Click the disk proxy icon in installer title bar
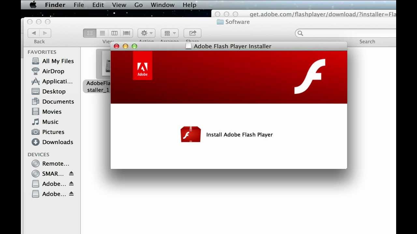The image size is (417, 234). coord(188,46)
